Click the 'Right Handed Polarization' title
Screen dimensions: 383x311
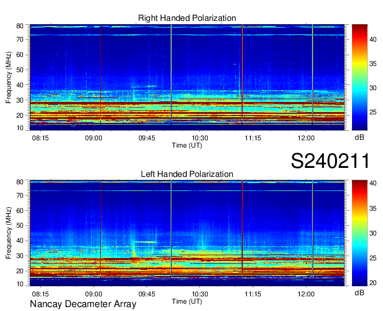187,18
